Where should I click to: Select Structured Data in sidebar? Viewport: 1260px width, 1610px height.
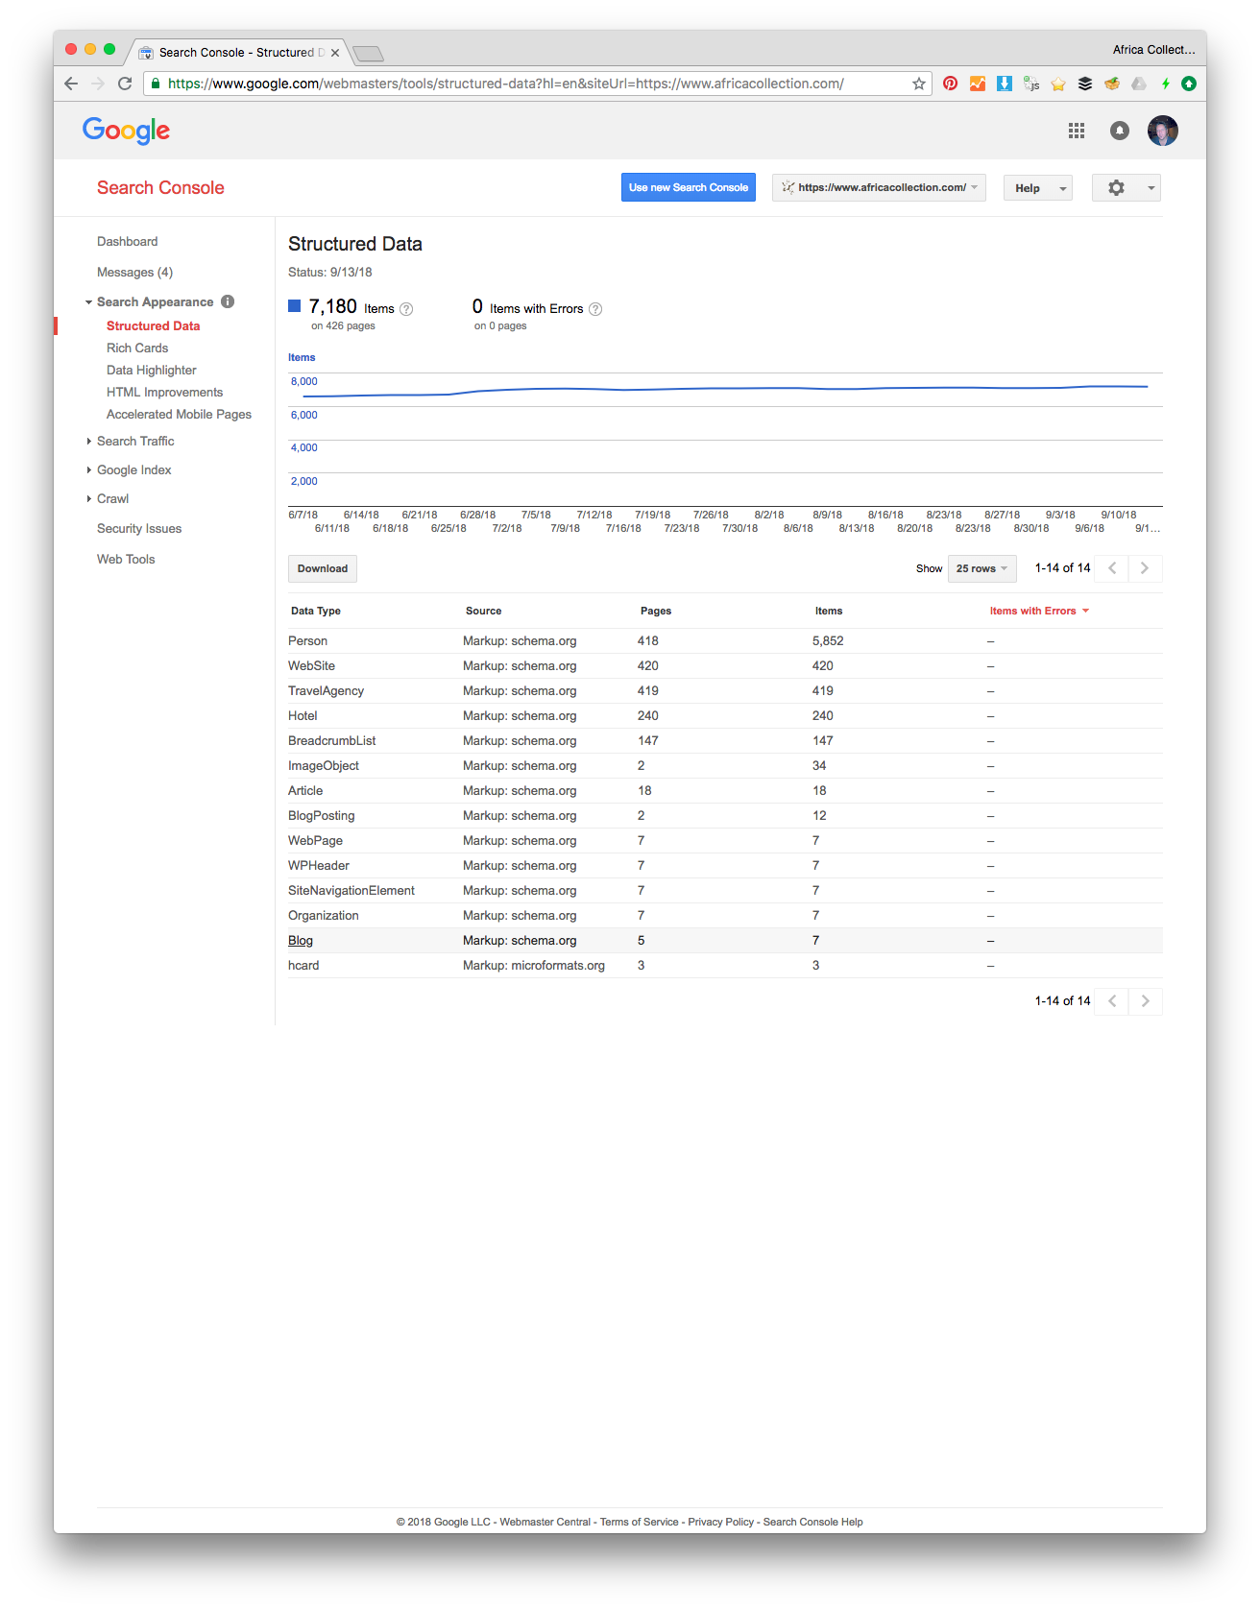tap(153, 326)
